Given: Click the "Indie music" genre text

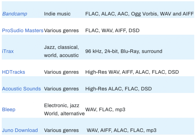Looking at the screenshot, I should pyautogui.click(x=57, y=14).
